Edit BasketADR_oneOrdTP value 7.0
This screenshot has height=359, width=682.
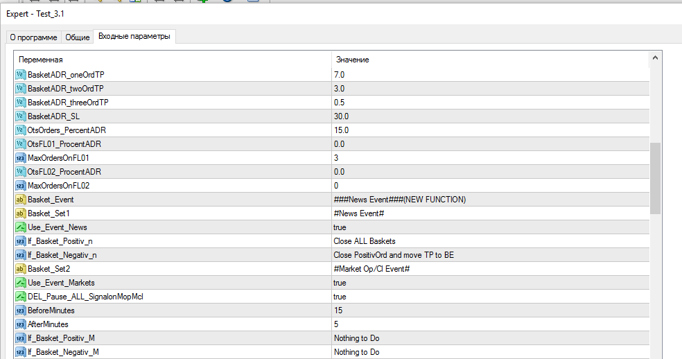click(490, 74)
